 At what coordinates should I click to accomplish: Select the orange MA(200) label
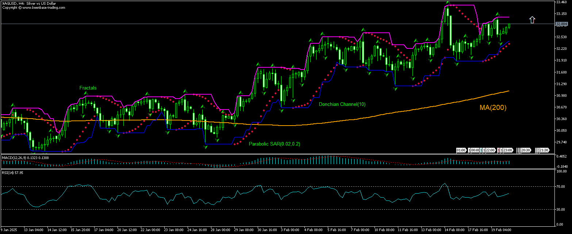(493, 108)
